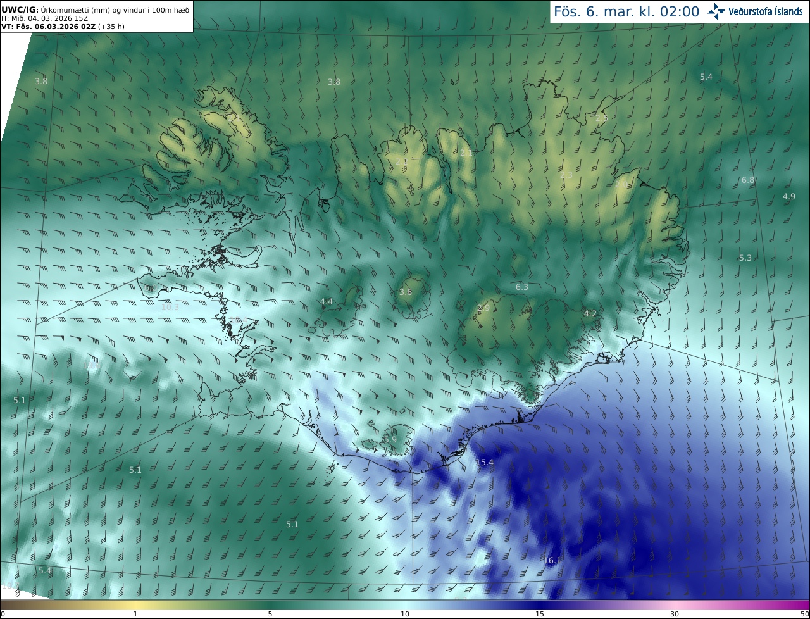The image size is (810, 619).
Task: Click the 15.4 value on the map
Action: tap(484, 463)
